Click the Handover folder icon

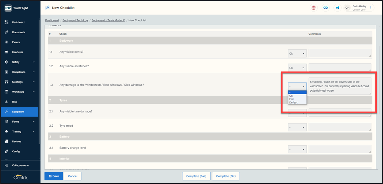tap(7, 52)
